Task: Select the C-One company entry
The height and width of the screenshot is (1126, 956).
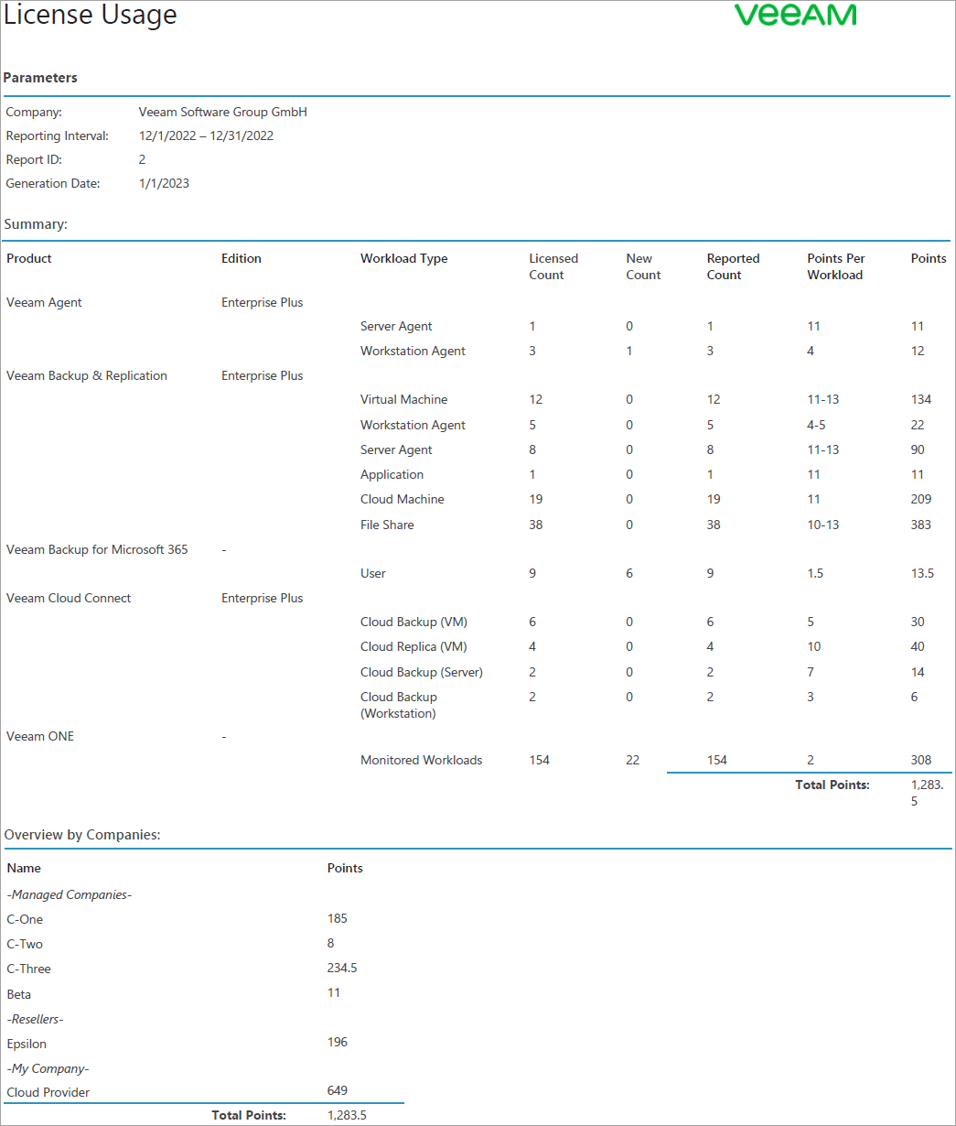Action: [24, 919]
